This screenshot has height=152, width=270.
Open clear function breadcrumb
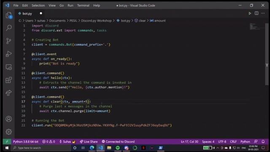coord(140,21)
